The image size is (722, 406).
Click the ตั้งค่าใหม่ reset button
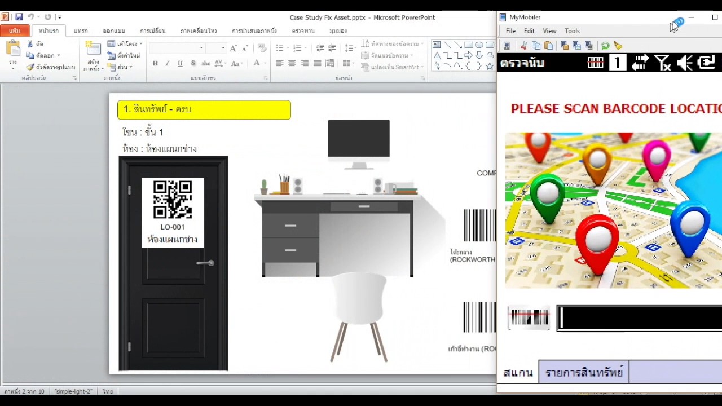click(x=124, y=55)
